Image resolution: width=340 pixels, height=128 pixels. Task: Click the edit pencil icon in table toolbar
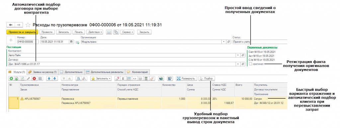point(28,79)
